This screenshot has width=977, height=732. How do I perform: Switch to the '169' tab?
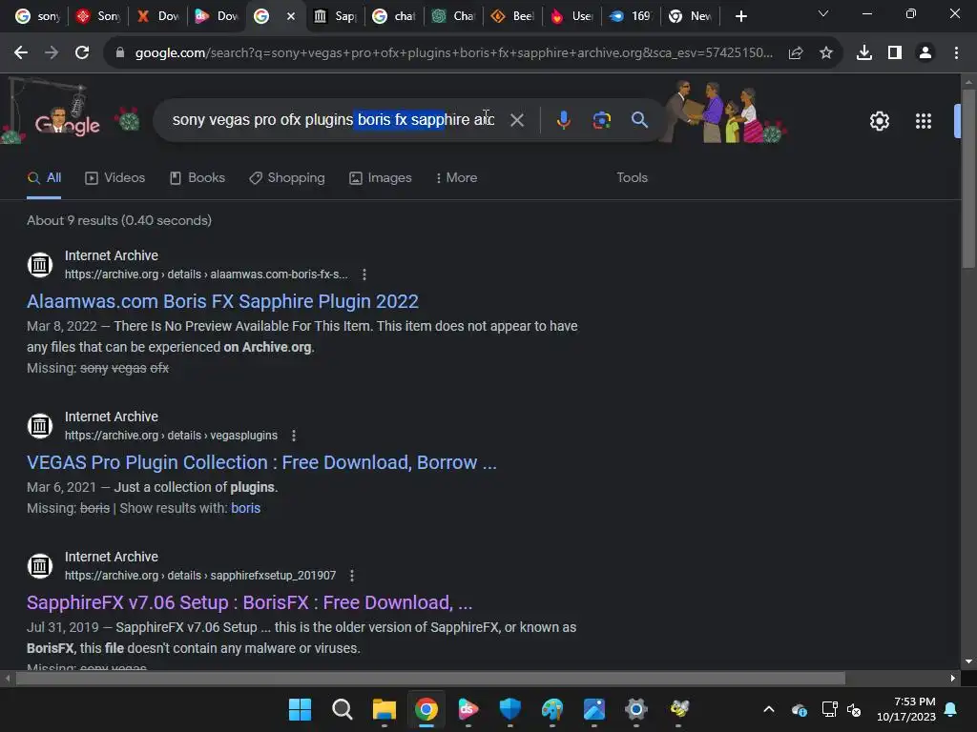(632, 16)
